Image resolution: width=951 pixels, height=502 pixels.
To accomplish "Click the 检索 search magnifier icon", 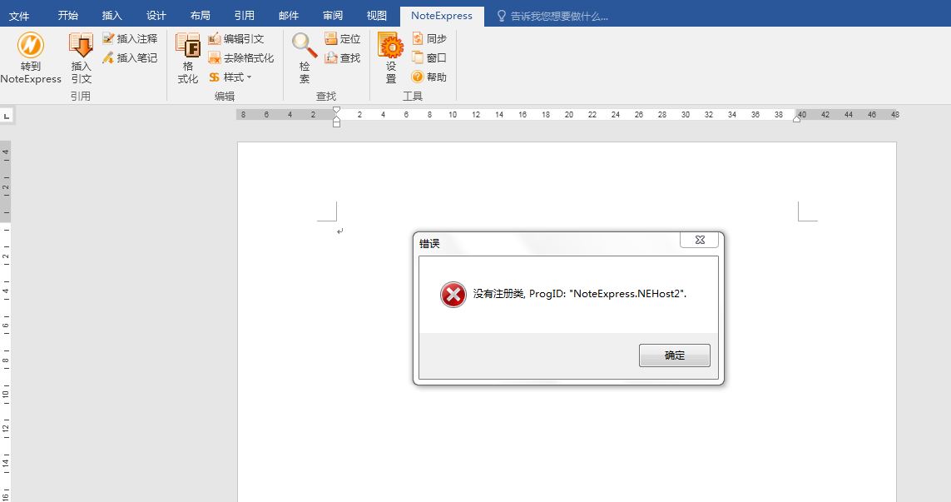I will [x=304, y=58].
